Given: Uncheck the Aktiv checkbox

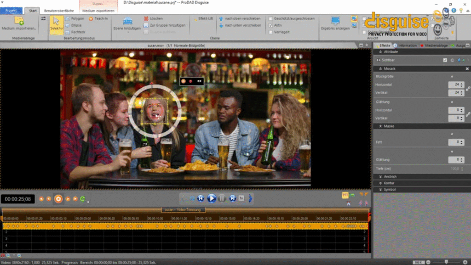Looking at the screenshot, I should pos(270,25).
